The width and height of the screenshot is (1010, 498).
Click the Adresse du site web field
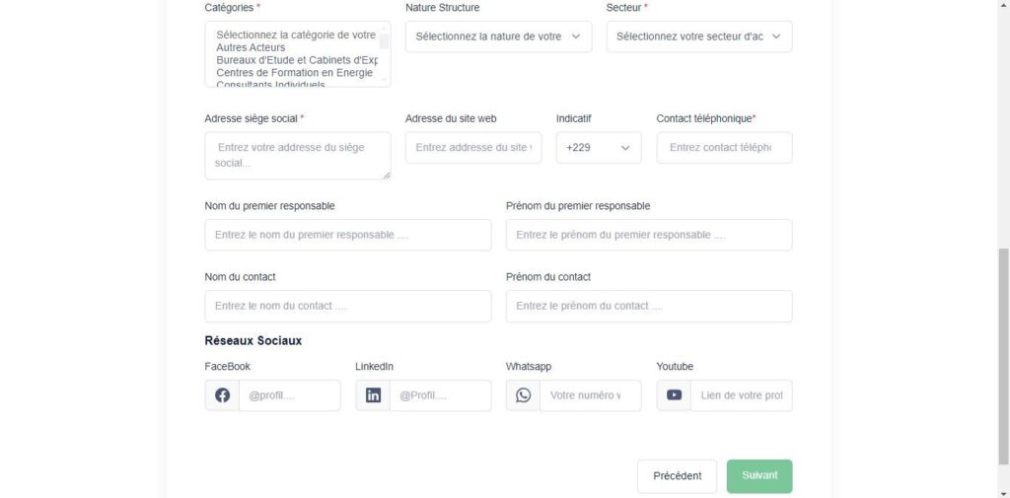(473, 148)
